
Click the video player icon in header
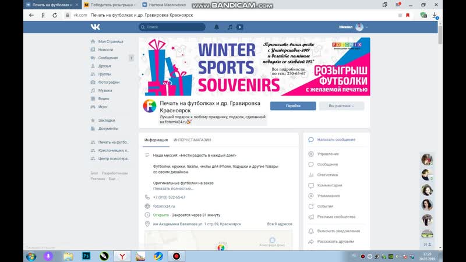240,27
